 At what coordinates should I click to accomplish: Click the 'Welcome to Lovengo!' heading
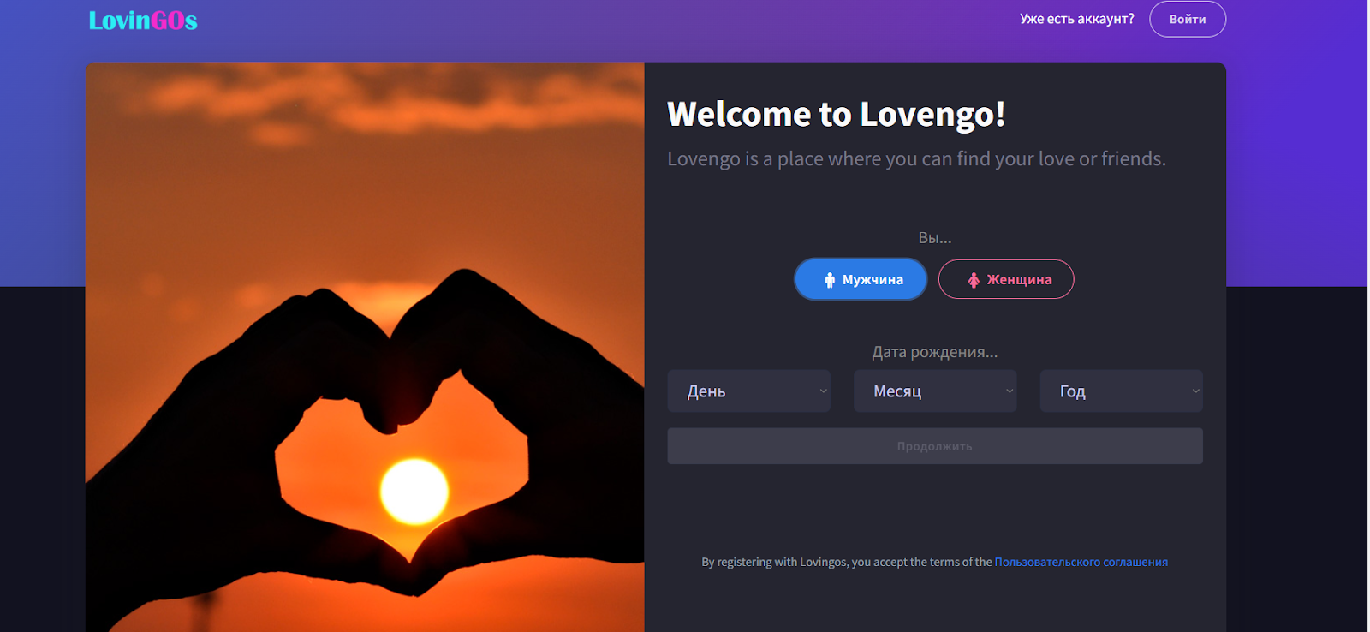click(x=836, y=114)
